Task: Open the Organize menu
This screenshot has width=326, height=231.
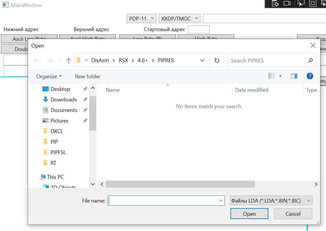Action: tap(49, 77)
